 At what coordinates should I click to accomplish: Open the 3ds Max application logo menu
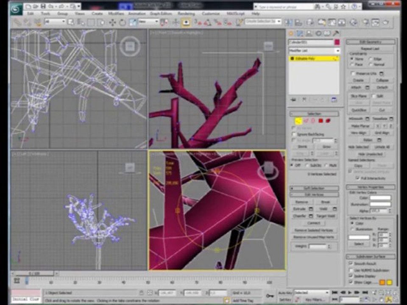[x=17, y=8]
